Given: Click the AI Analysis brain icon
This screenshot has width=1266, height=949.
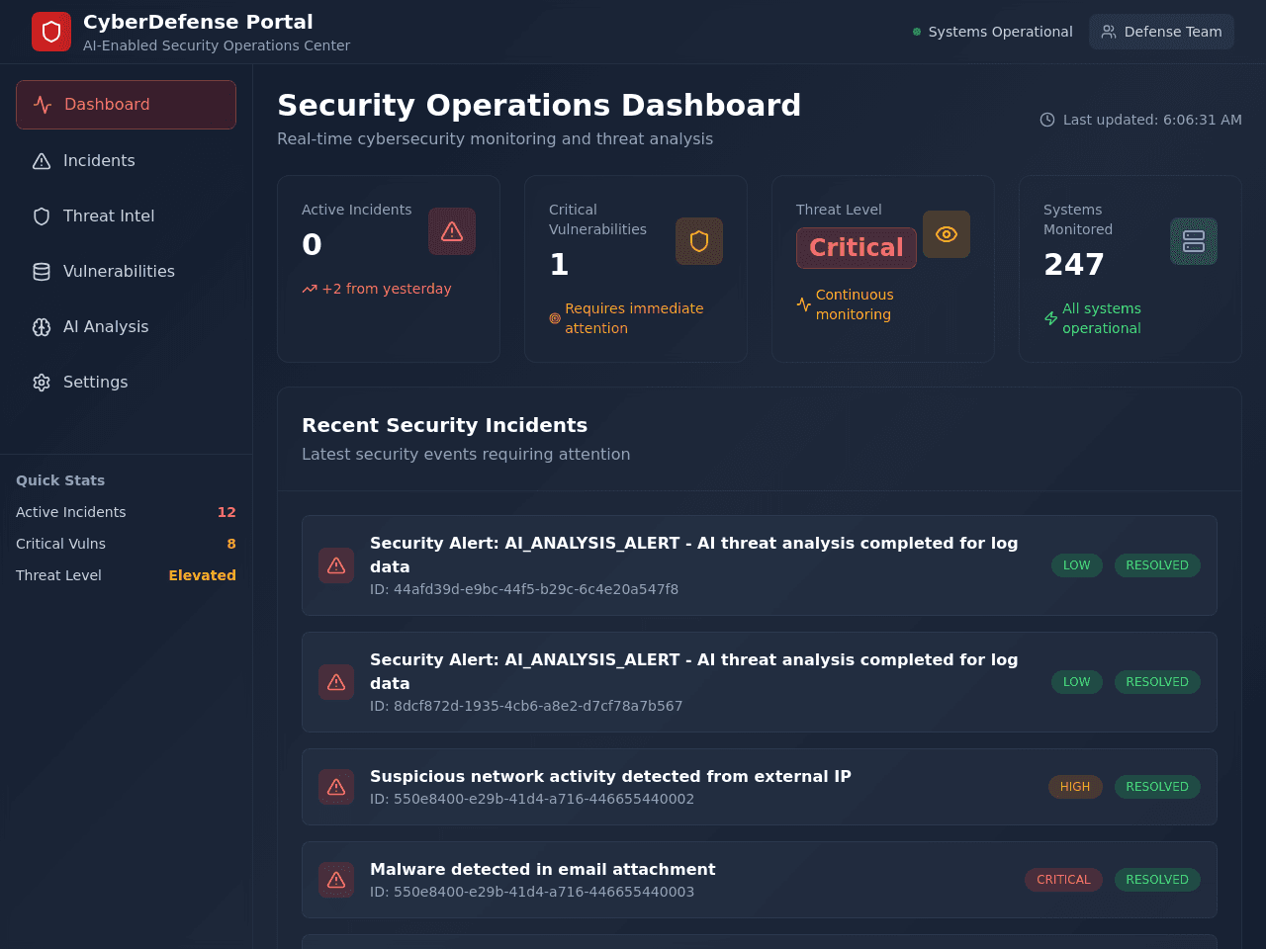Looking at the screenshot, I should pyautogui.click(x=42, y=327).
